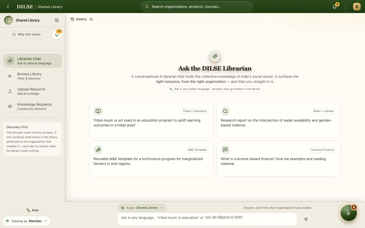
Task: Click the chat icon on Outcome Finance card
Action: point(225,150)
